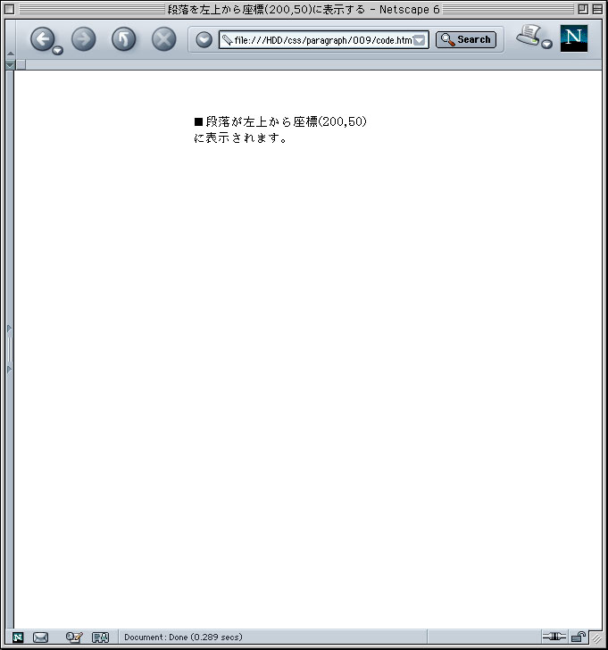The image size is (608, 650).
Task: Click the window close box in title bar
Action: pyautogui.click(x=10, y=9)
